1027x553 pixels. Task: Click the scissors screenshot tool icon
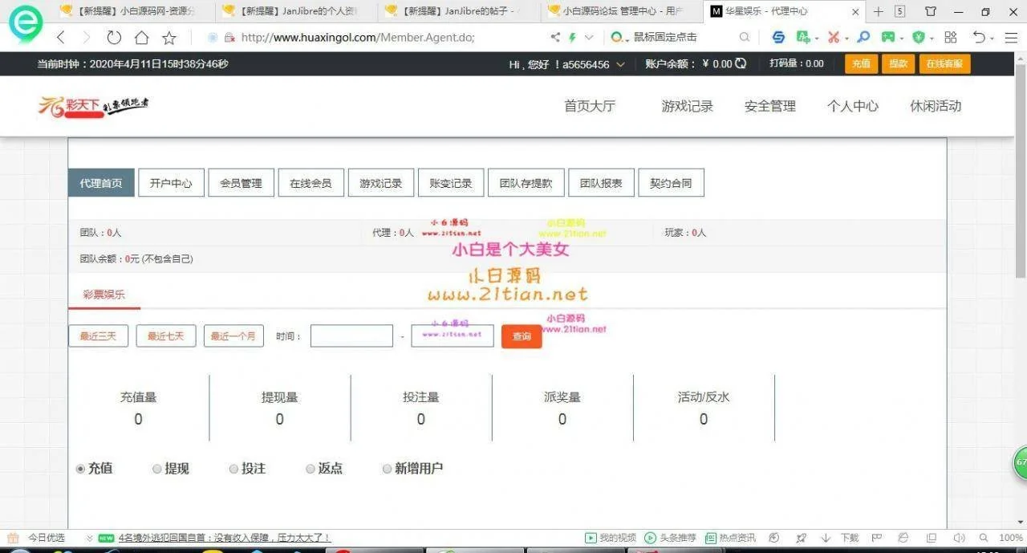tap(834, 38)
